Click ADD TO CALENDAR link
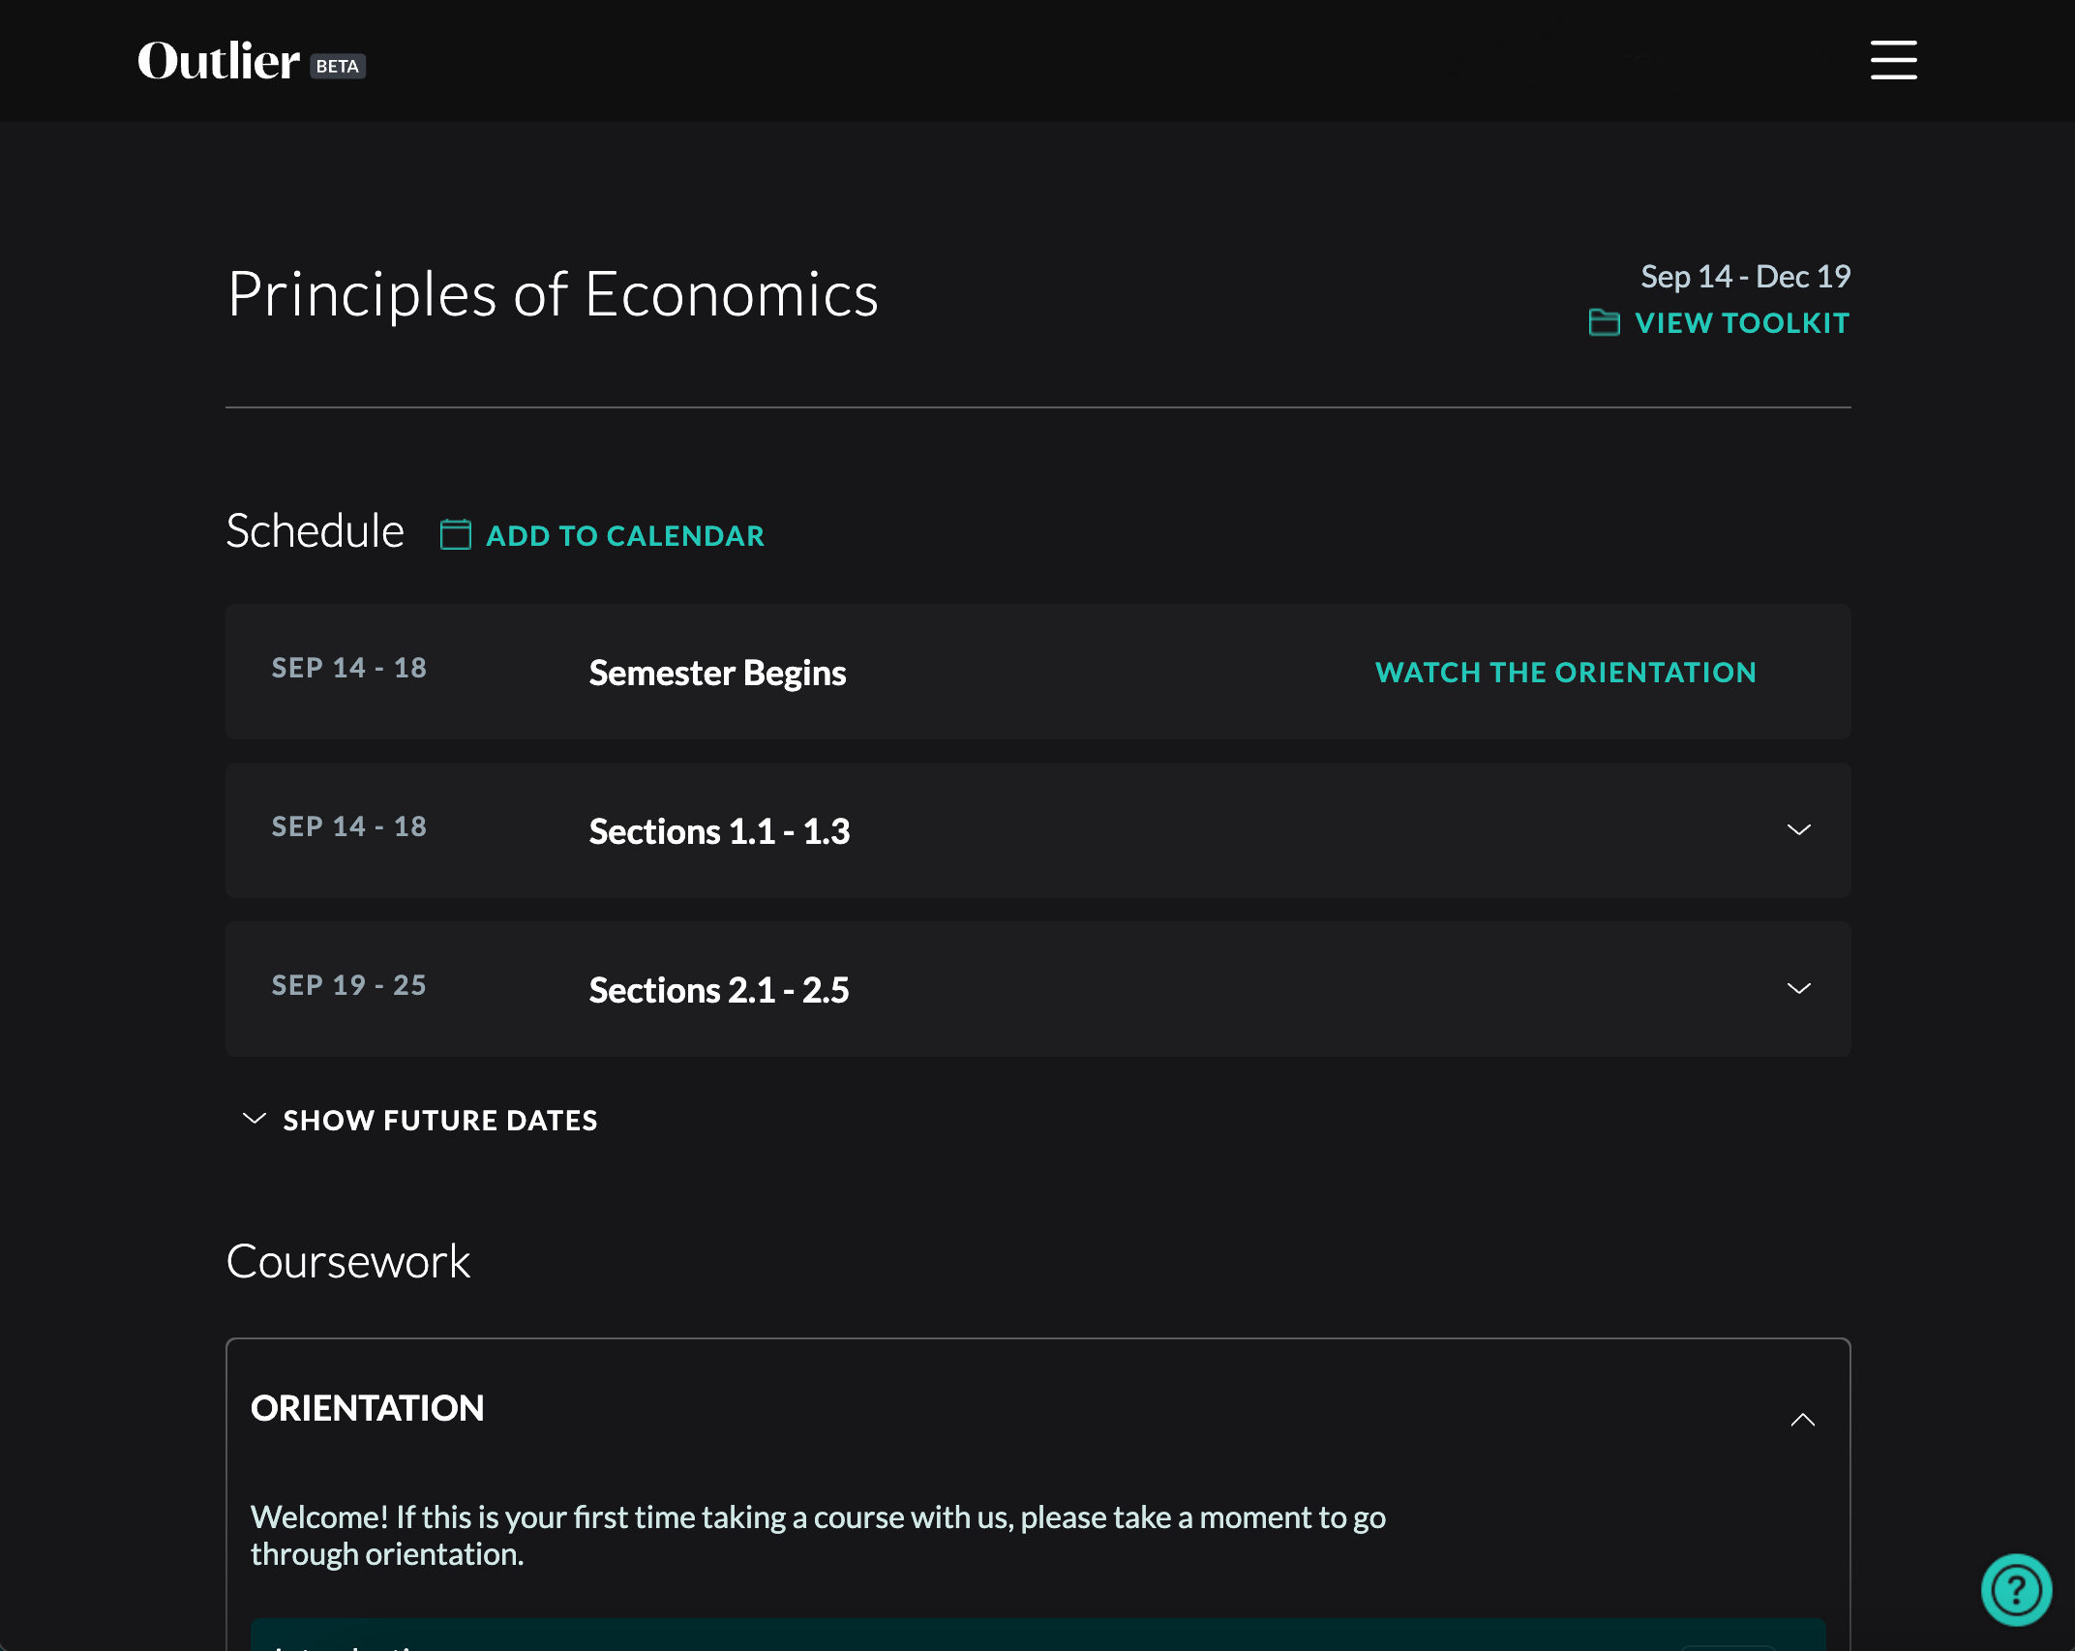Viewport: 2075px width, 1651px height. (624, 536)
